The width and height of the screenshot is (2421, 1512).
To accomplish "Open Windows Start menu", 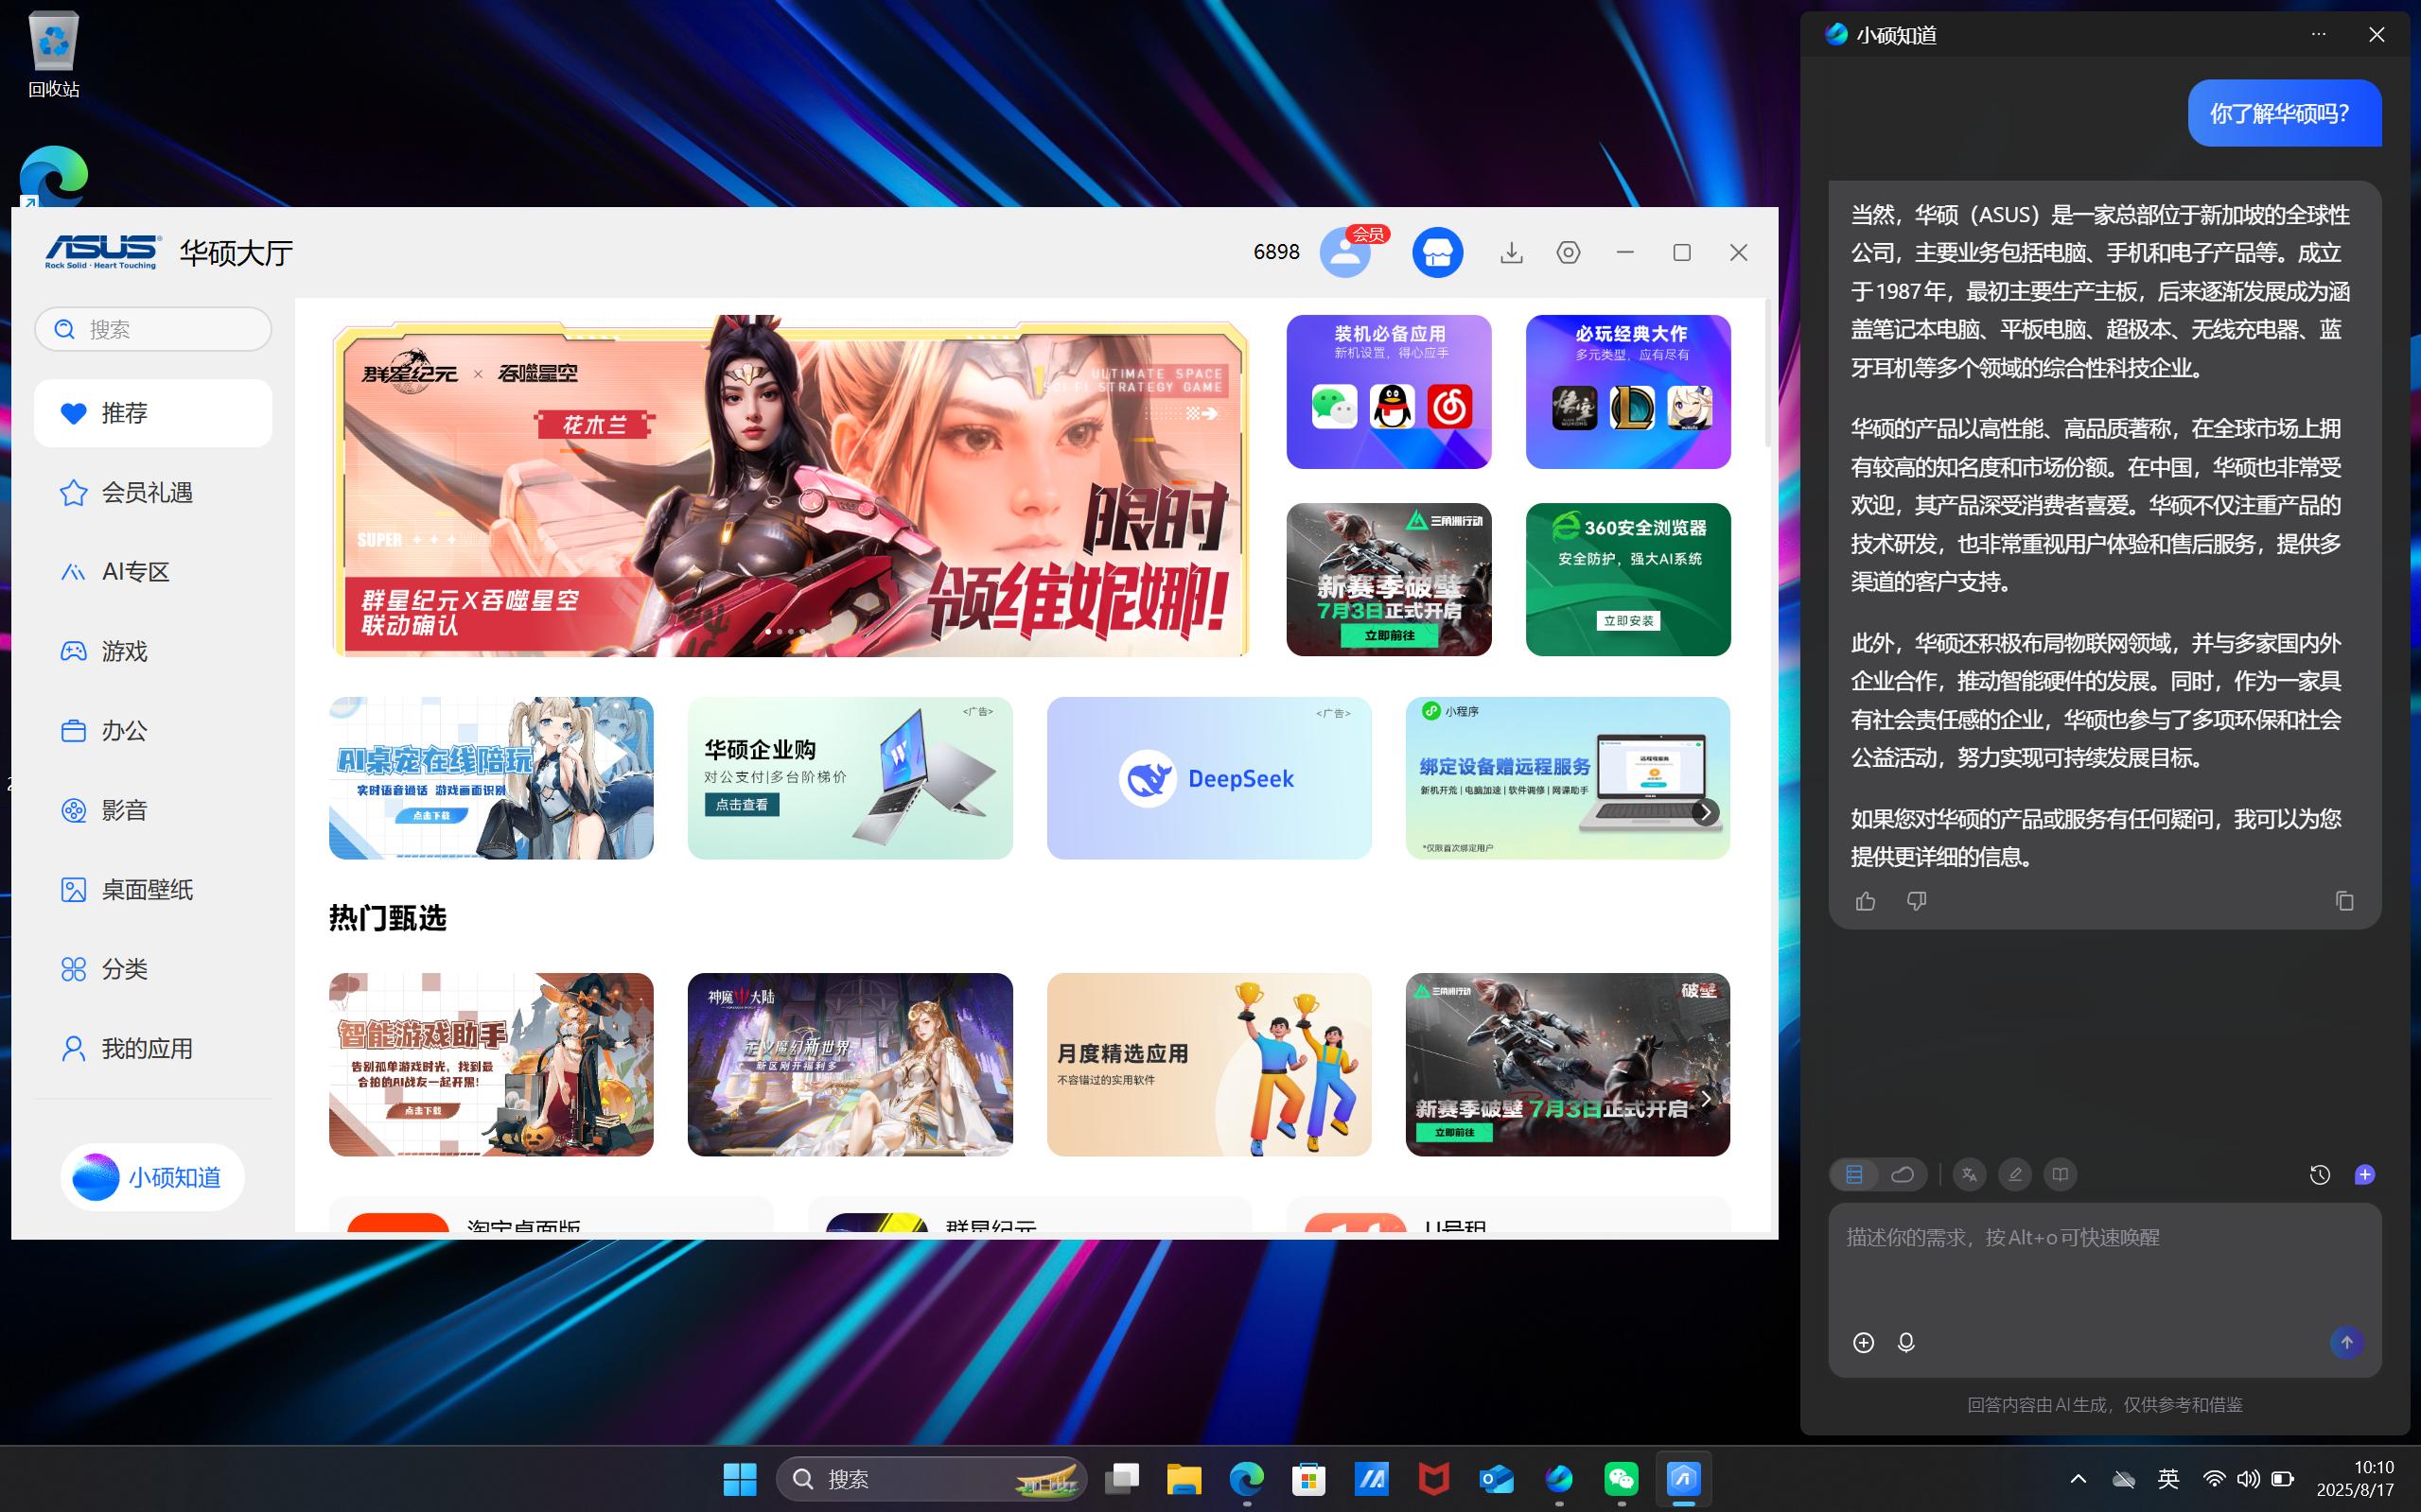I will pos(741,1479).
